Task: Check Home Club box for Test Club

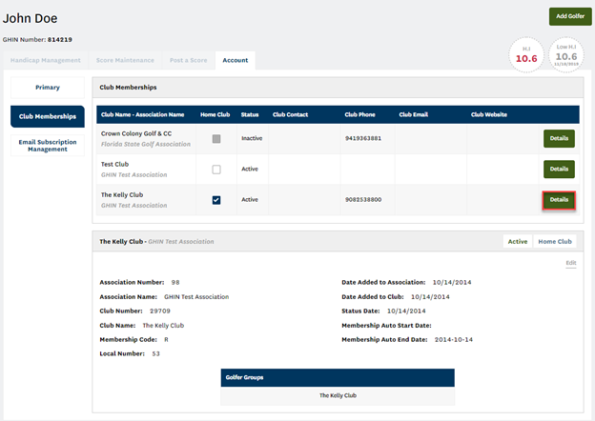Action: (x=216, y=170)
